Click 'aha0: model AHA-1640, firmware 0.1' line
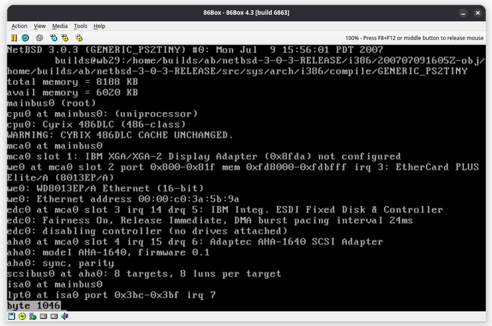This screenshot has height=326, width=492. (109, 253)
